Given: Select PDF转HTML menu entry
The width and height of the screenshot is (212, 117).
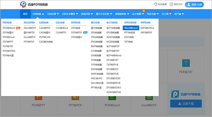Looking at the screenshot, I should (9, 51).
